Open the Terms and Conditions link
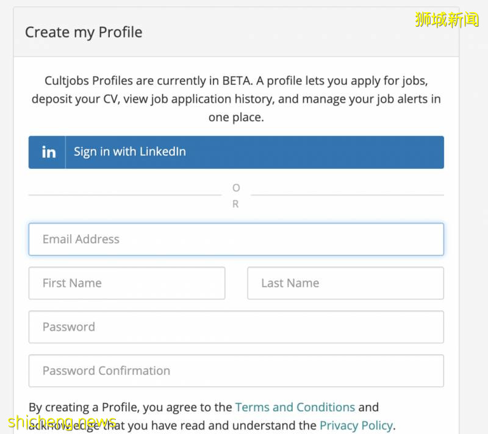 295,407
